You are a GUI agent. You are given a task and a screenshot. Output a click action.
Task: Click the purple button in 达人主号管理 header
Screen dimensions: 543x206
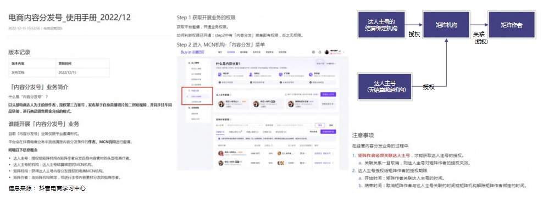click(328, 94)
